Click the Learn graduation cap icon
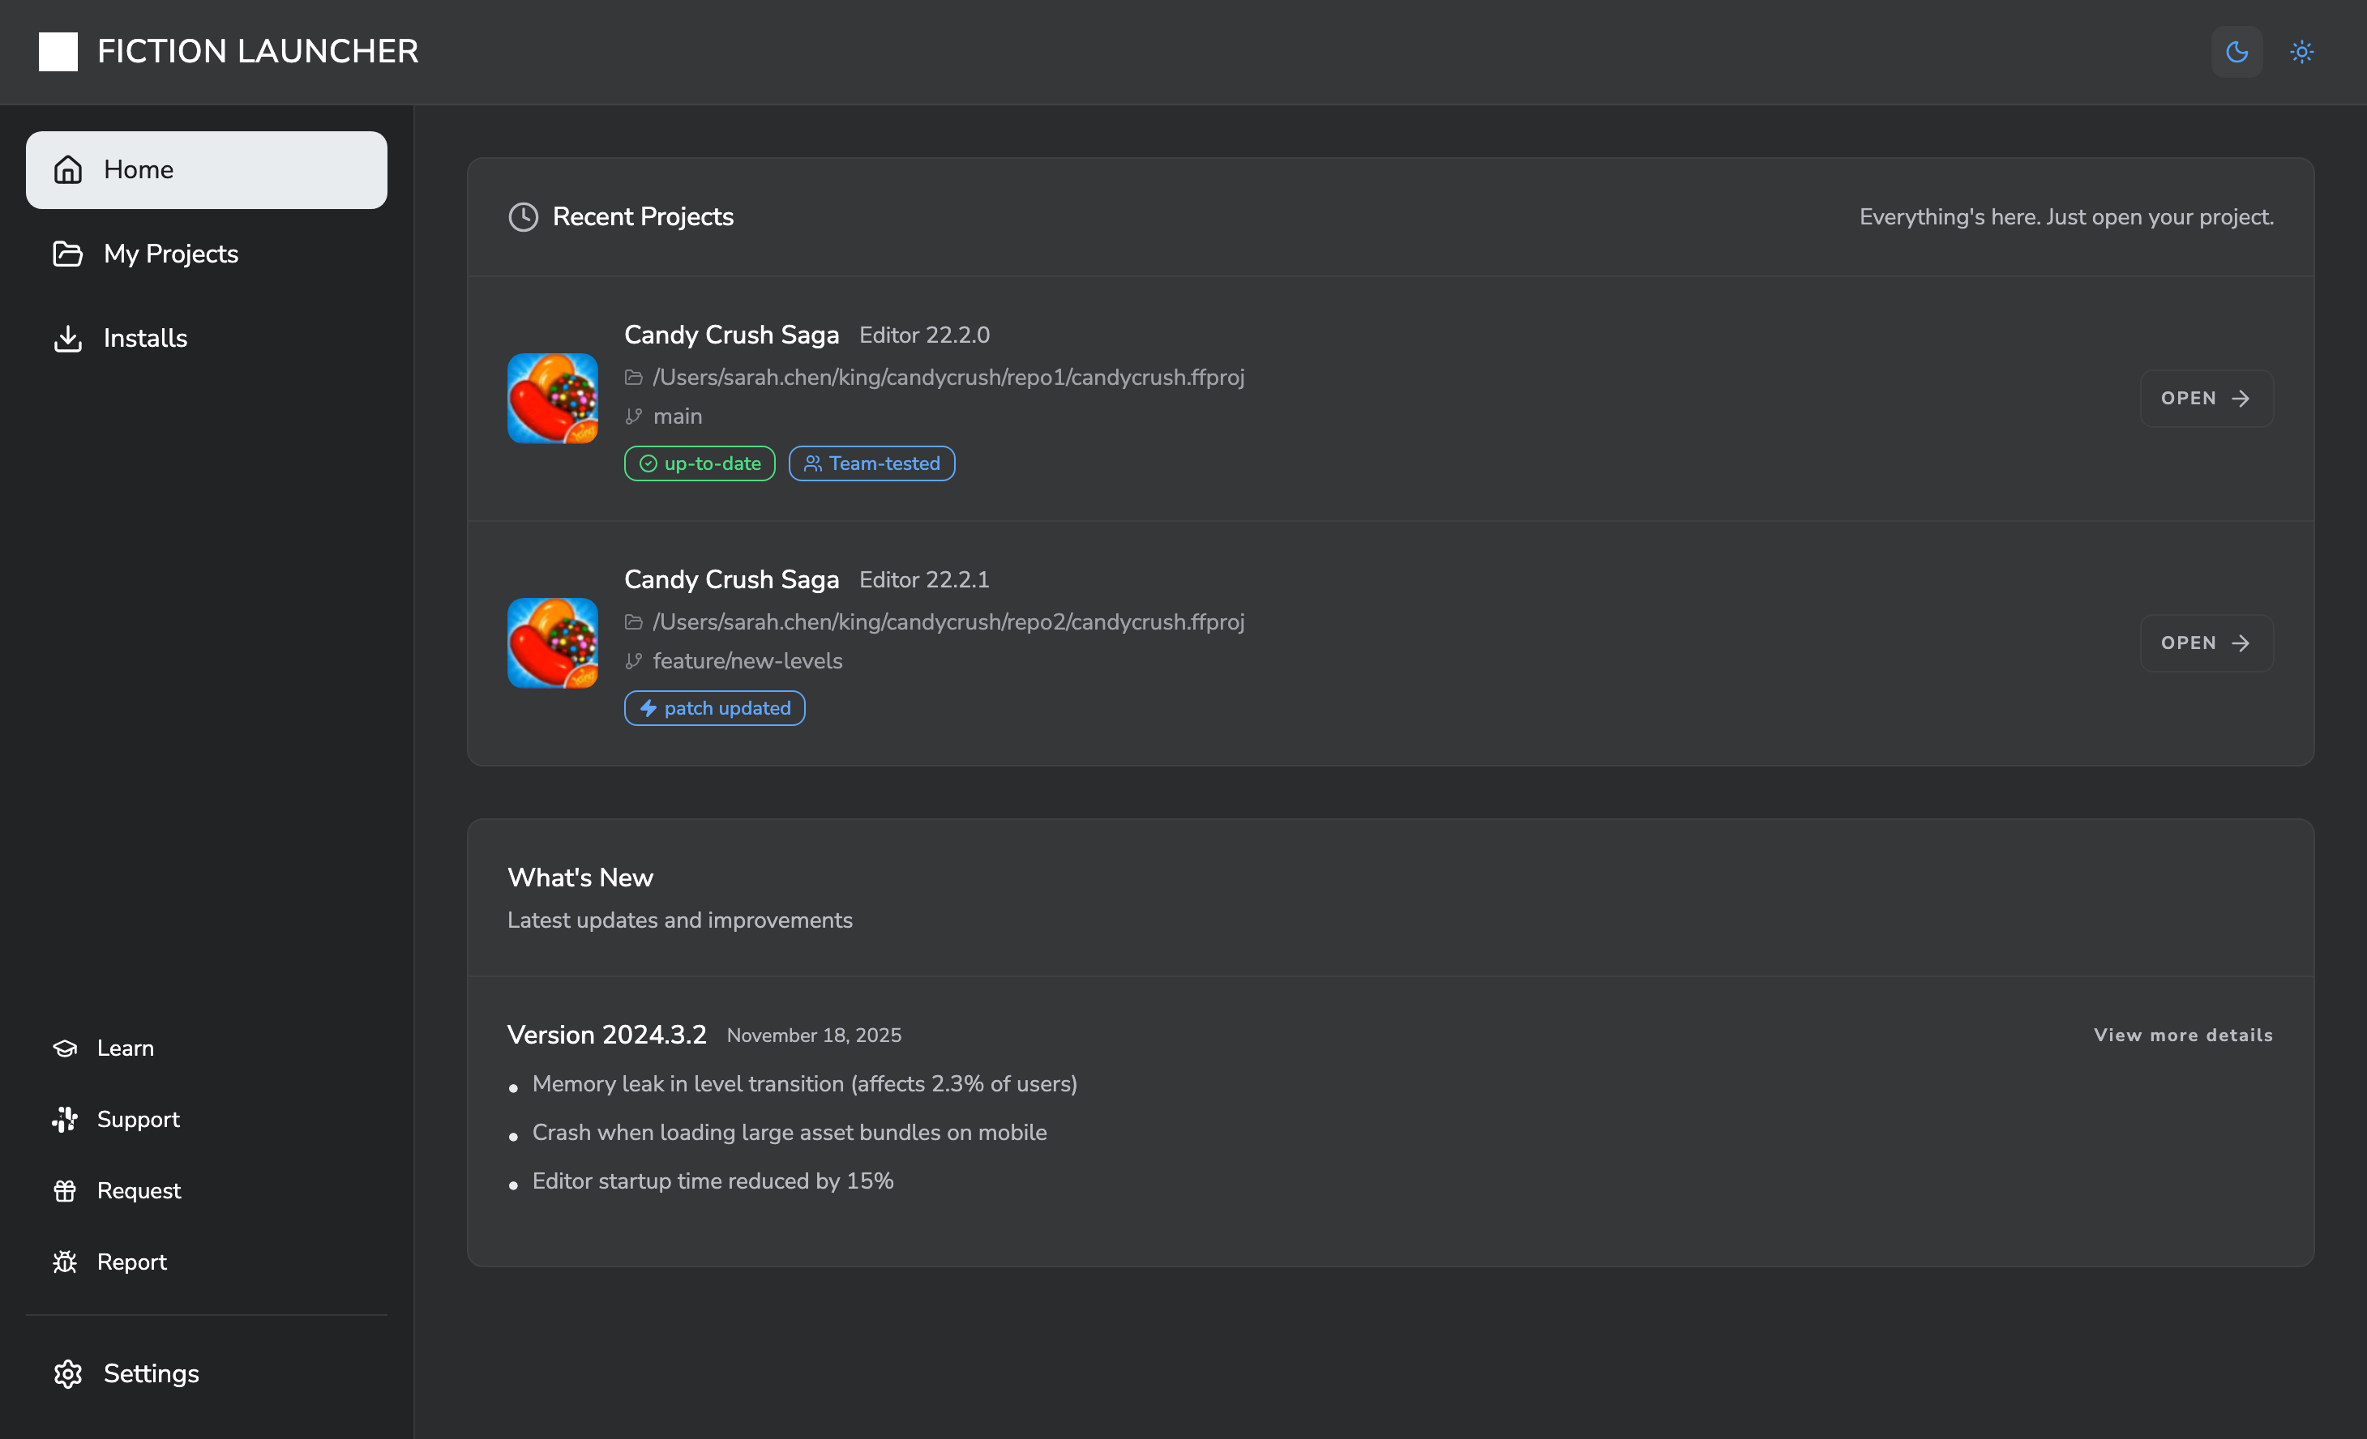This screenshot has width=2367, height=1439. click(x=64, y=1048)
